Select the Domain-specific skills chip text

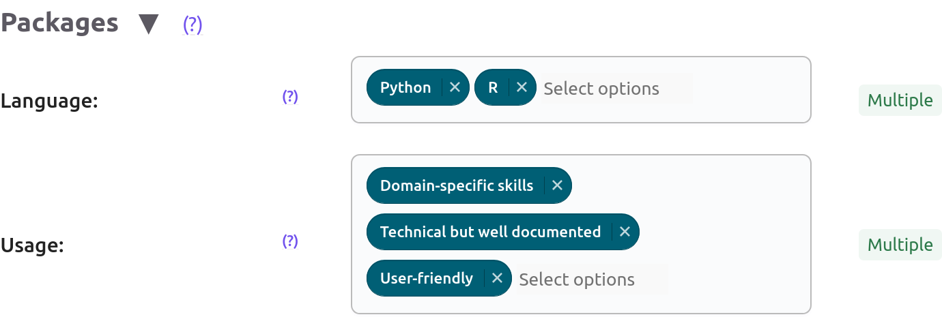point(457,185)
